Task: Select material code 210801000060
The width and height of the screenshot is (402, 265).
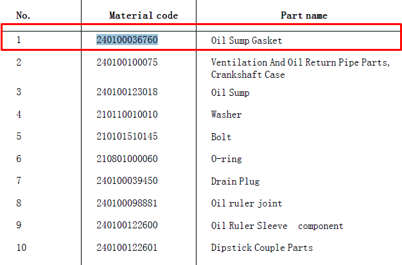Action: coord(127,159)
